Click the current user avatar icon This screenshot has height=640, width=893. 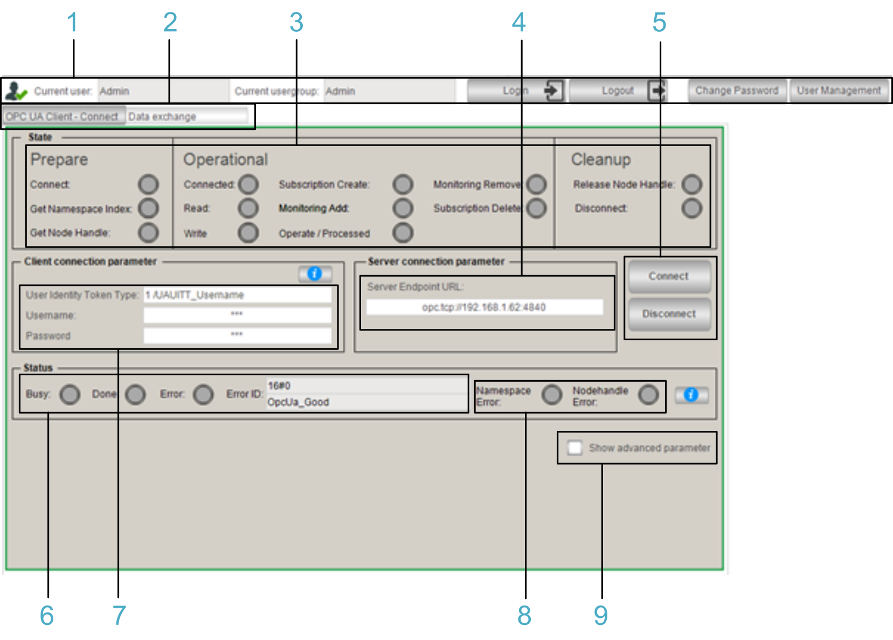[x=16, y=91]
